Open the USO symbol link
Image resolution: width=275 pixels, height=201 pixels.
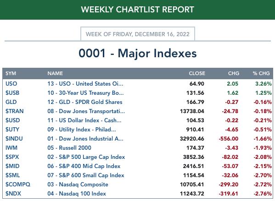coord(11,84)
